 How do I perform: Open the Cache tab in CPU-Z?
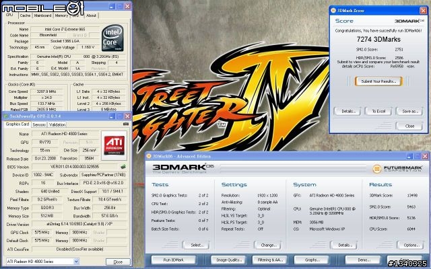(x=25, y=15)
